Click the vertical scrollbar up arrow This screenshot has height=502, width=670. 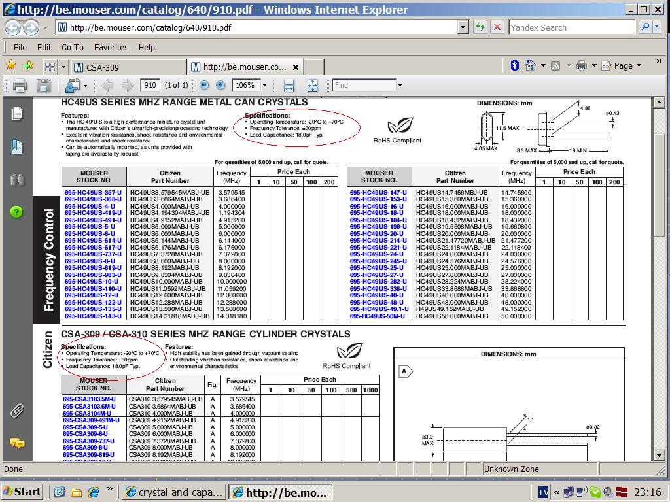[x=660, y=103]
